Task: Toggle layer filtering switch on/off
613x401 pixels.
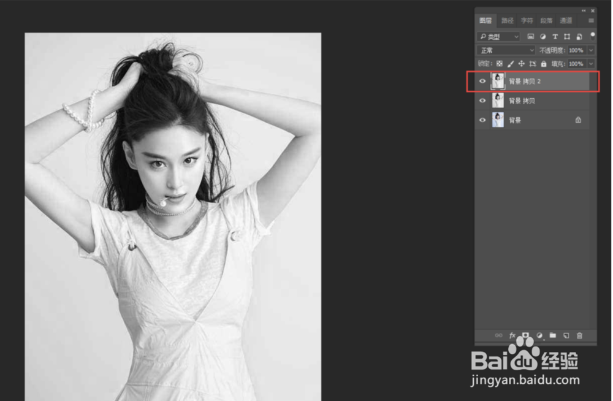Action: [593, 36]
